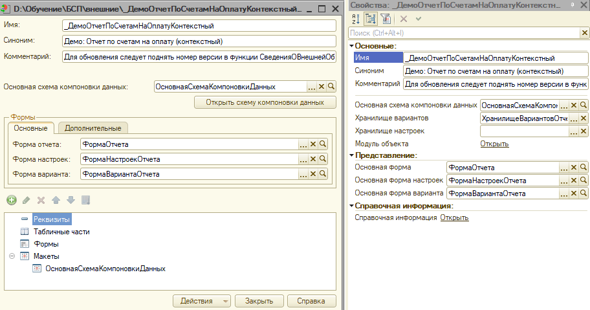Collapse the Основные properties section
The height and width of the screenshot is (310, 590).
(x=351, y=46)
